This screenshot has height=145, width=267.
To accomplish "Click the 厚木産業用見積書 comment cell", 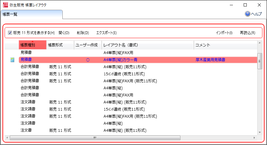I will (x=210, y=60).
